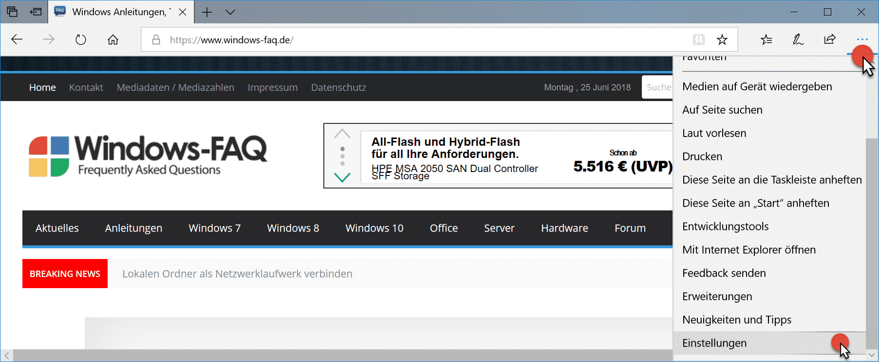Select Mit Internet Explorer öffnen
The image size is (879, 362).
coord(769,250)
